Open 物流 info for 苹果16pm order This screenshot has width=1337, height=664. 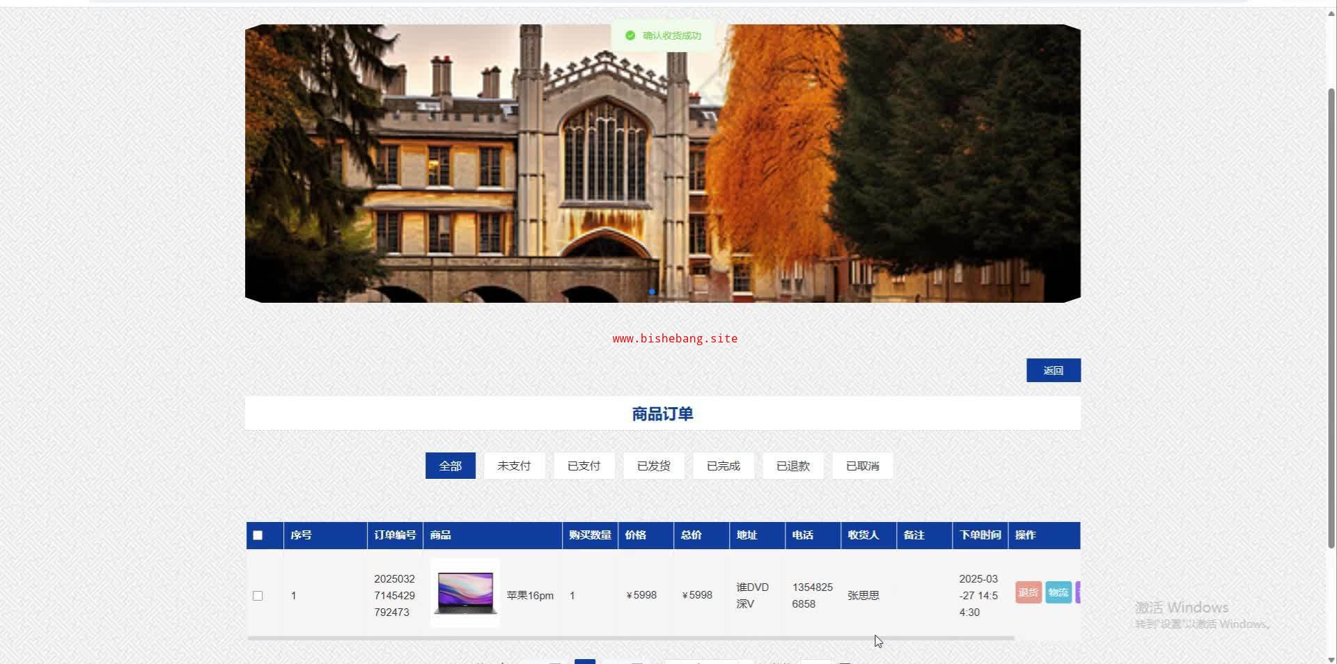[1058, 592]
